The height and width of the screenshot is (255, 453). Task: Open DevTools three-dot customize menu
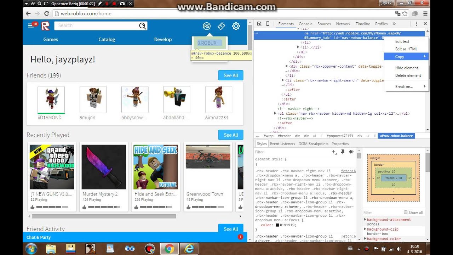[416, 24]
